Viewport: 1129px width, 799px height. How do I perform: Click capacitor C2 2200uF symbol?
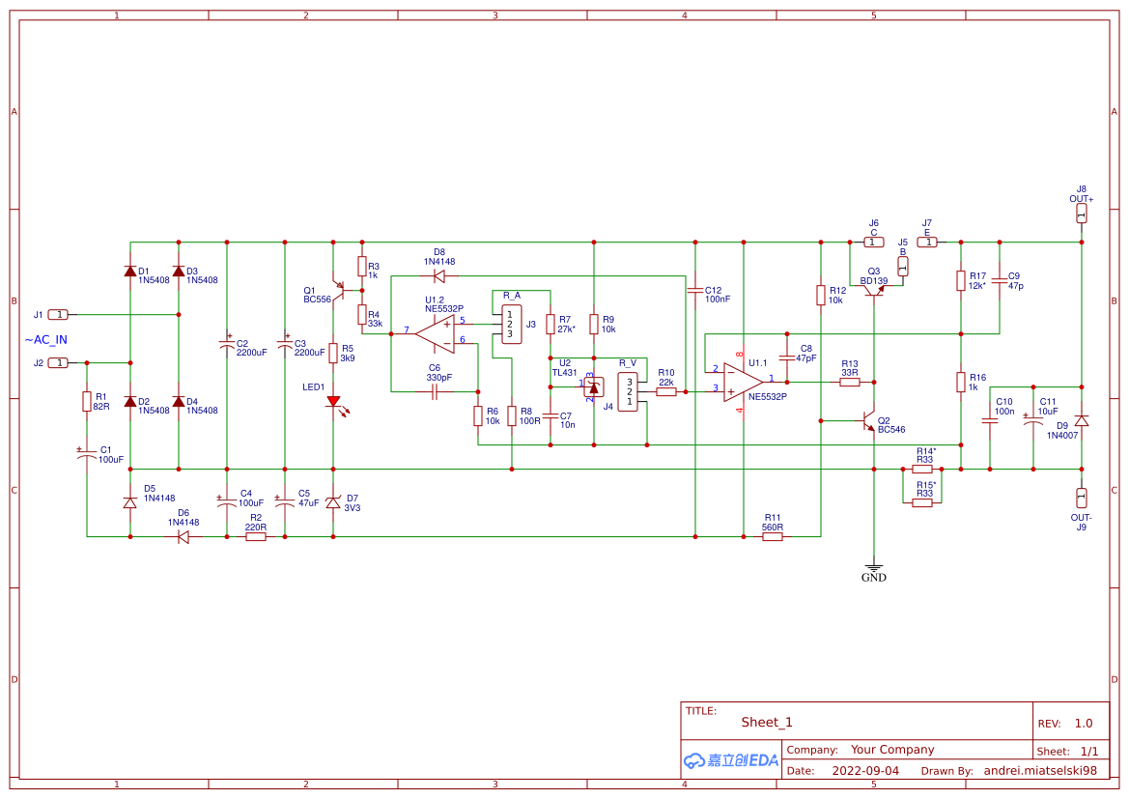227,345
